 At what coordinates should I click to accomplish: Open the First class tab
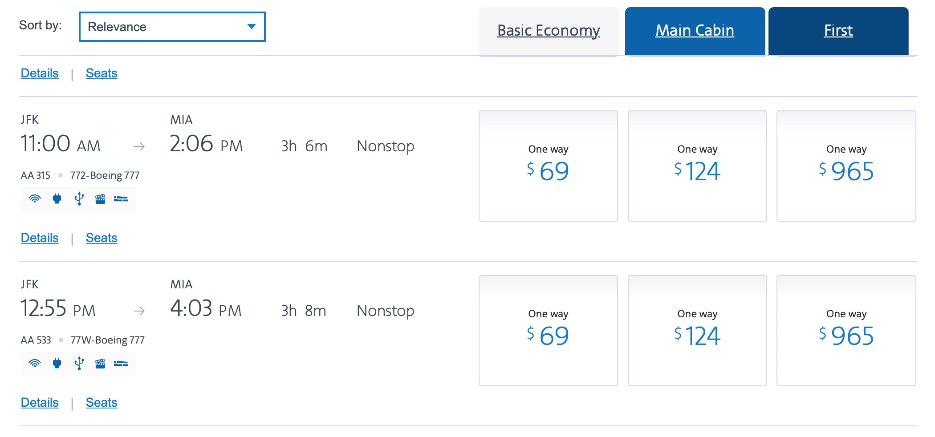coord(838,31)
